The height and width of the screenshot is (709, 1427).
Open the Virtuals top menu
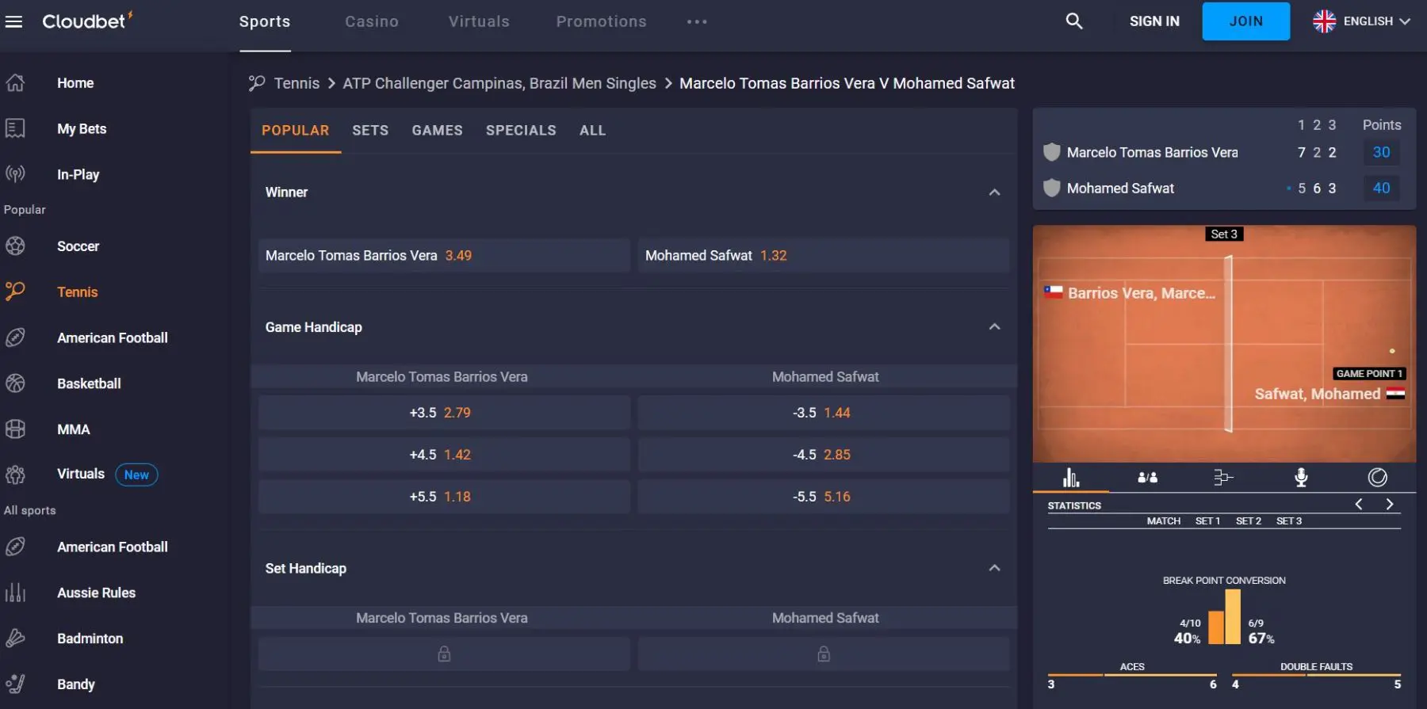(x=479, y=21)
